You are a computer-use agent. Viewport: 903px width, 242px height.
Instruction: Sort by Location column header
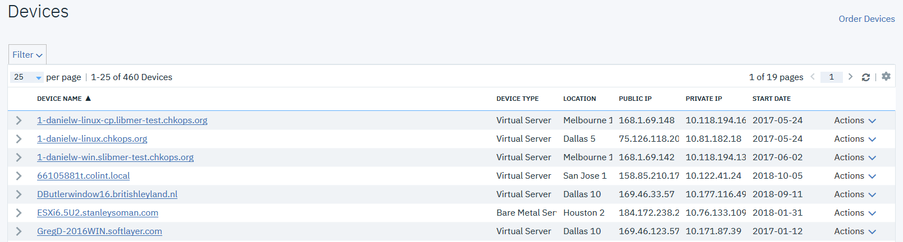click(580, 99)
